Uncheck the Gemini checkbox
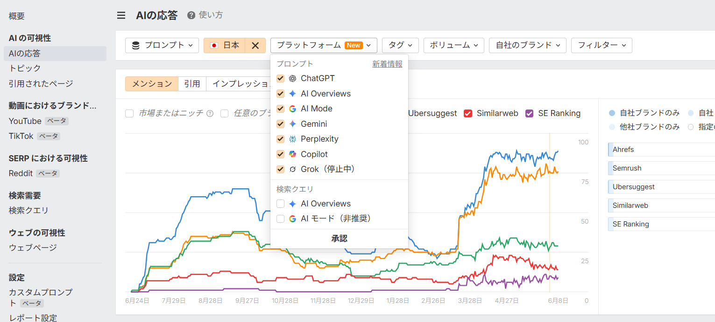The width and height of the screenshot is (715, 322). click(281, 124)
